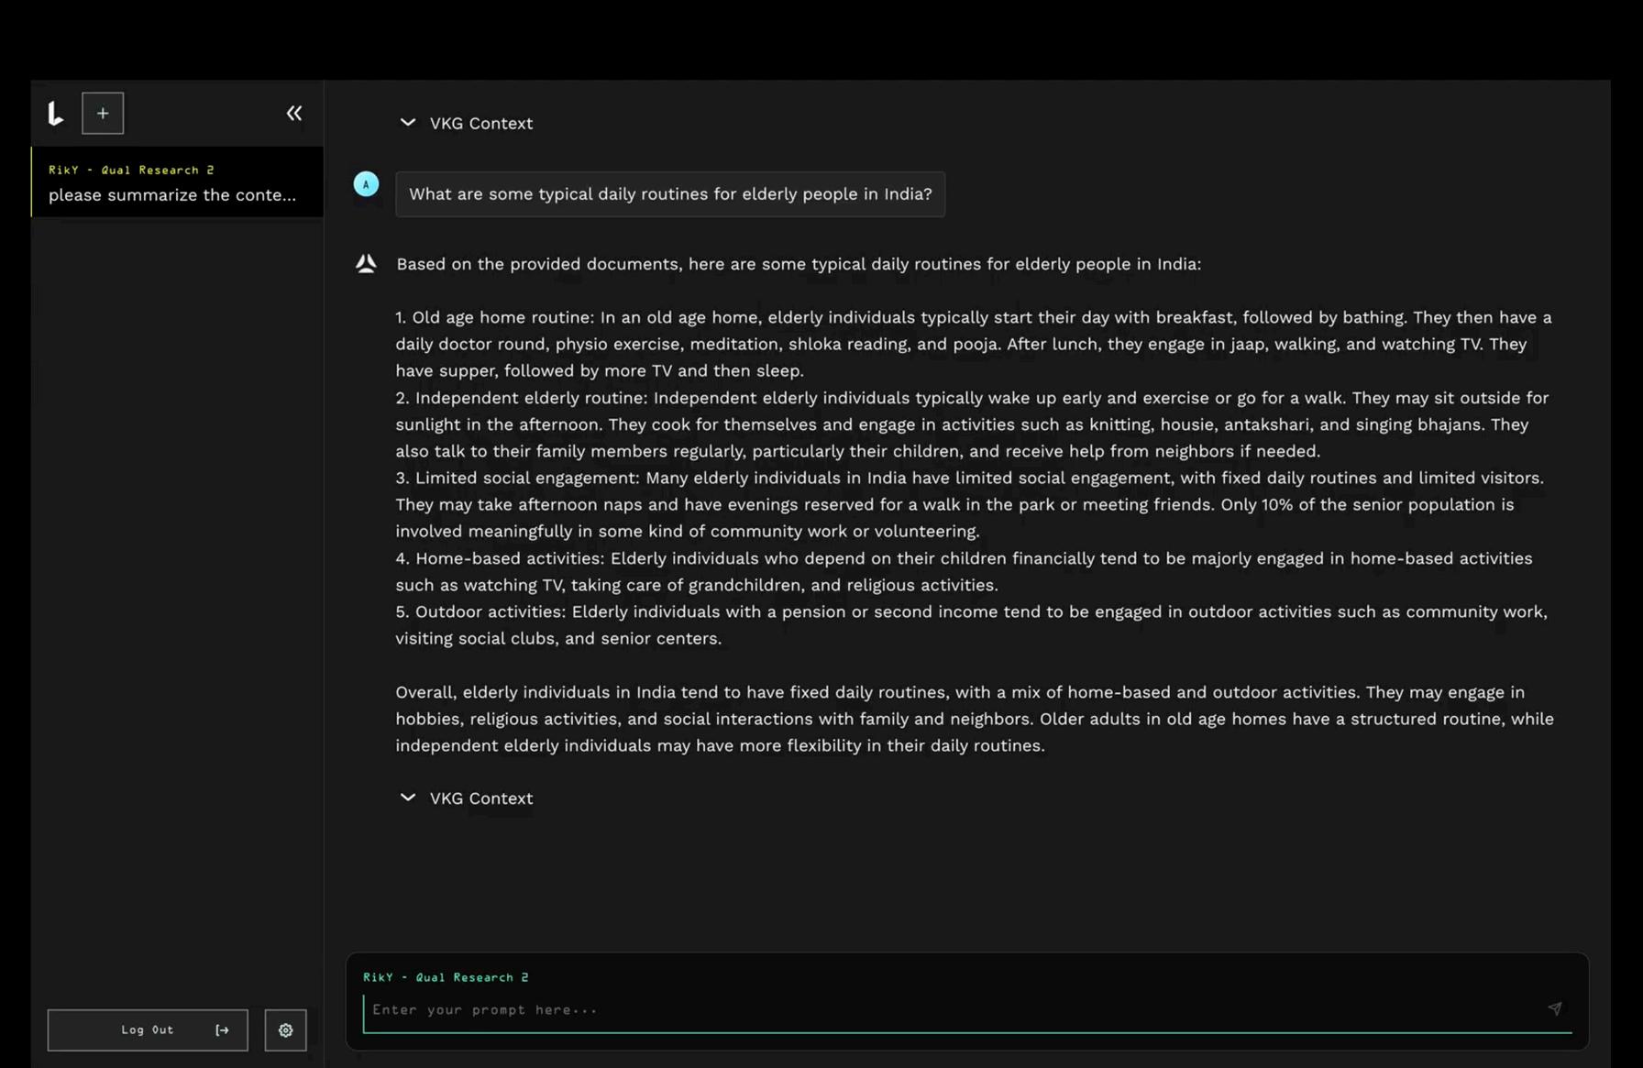Click the bottom "VKG Context" label below the response
1643x1068 pixels.
point(481,798)
